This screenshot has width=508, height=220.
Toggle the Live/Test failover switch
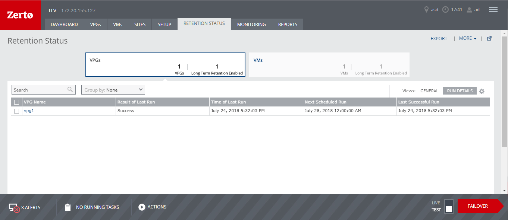(x=449, y=206)
